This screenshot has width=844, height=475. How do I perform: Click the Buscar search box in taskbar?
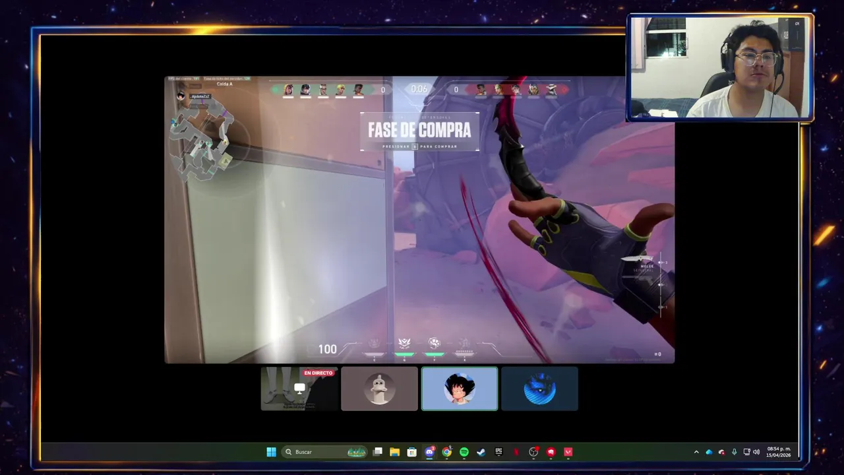click(x=324, y=452)
